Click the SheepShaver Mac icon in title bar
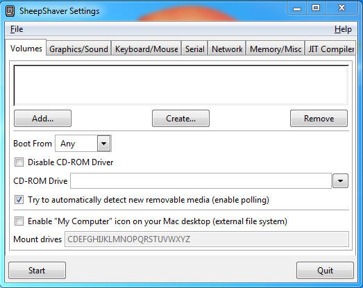 tap(10, 11)
